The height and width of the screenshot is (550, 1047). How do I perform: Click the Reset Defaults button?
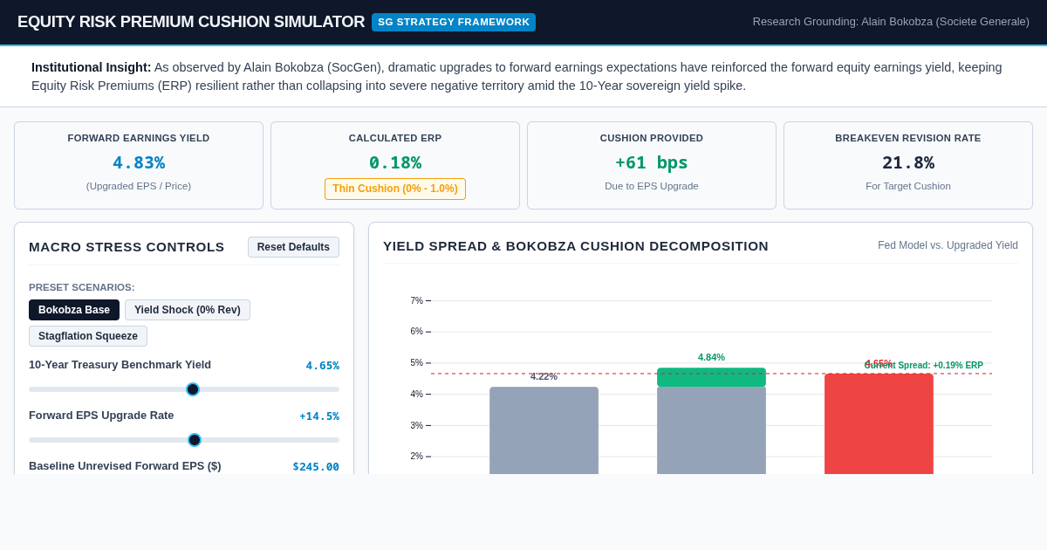(x=293, y=247)
